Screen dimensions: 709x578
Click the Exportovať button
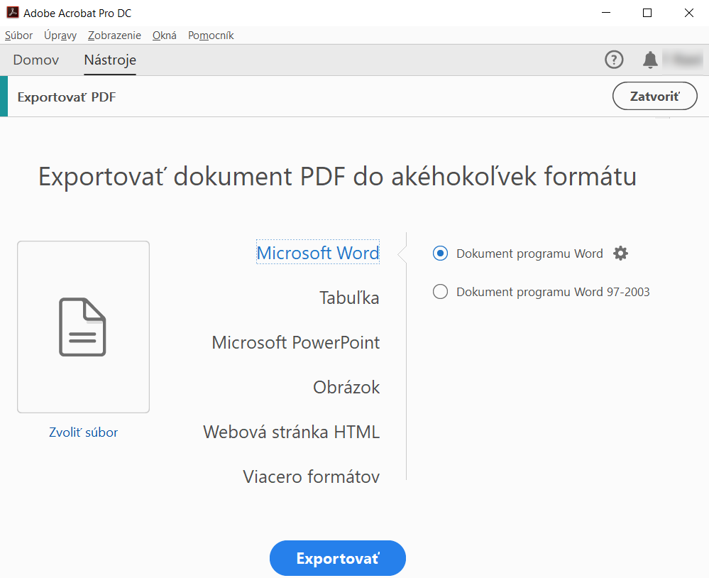click(x=337, y=558)
